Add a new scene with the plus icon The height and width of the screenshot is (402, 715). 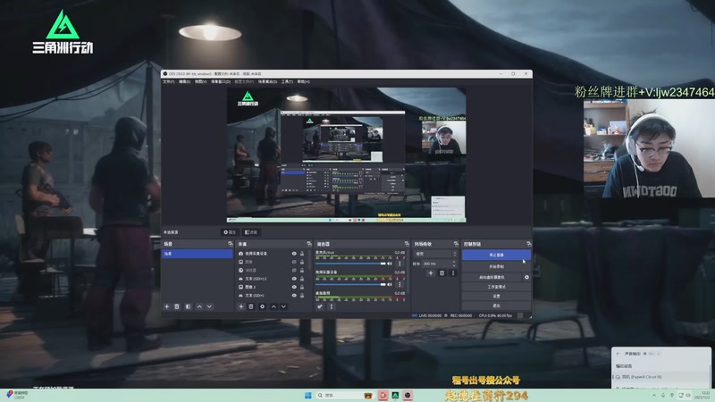click(x=166, y=306)
